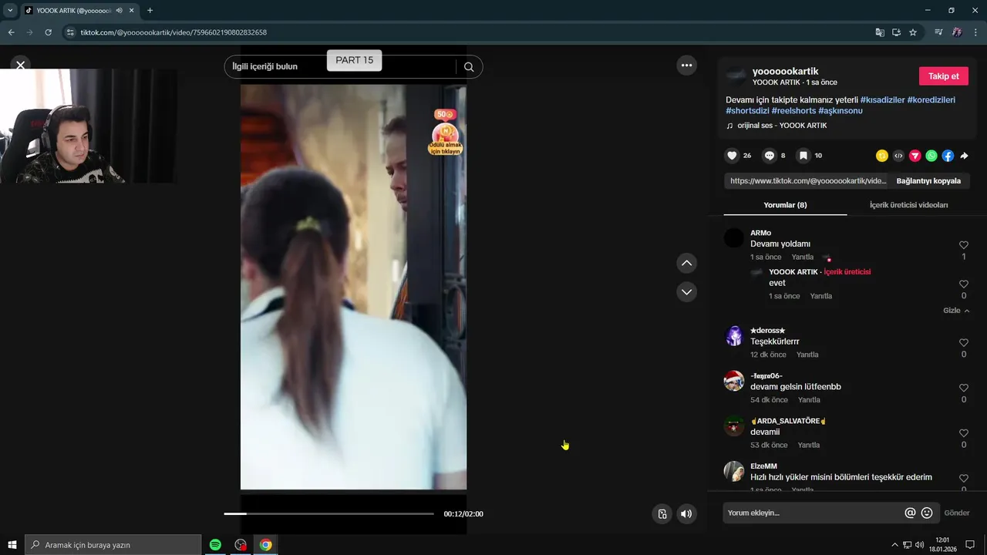Screen dimensions: 987x555
Task: Like the video with the heart icon
Action: point(732,156)
